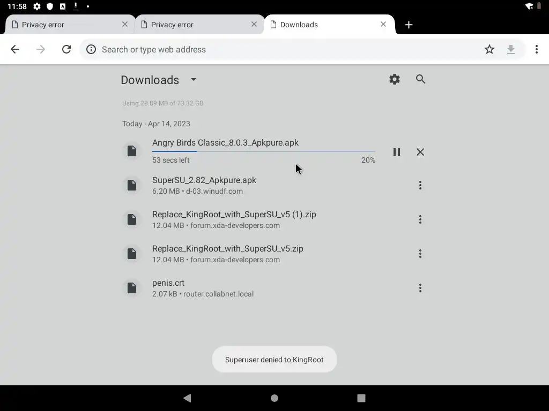Cancel the Angry Birds download
The height and width of the screenshot is (411, 549).
[420, 152]
